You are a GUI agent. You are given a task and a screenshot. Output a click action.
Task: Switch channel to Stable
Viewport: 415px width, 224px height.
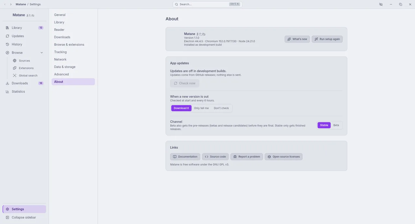(x=324, y=125)
